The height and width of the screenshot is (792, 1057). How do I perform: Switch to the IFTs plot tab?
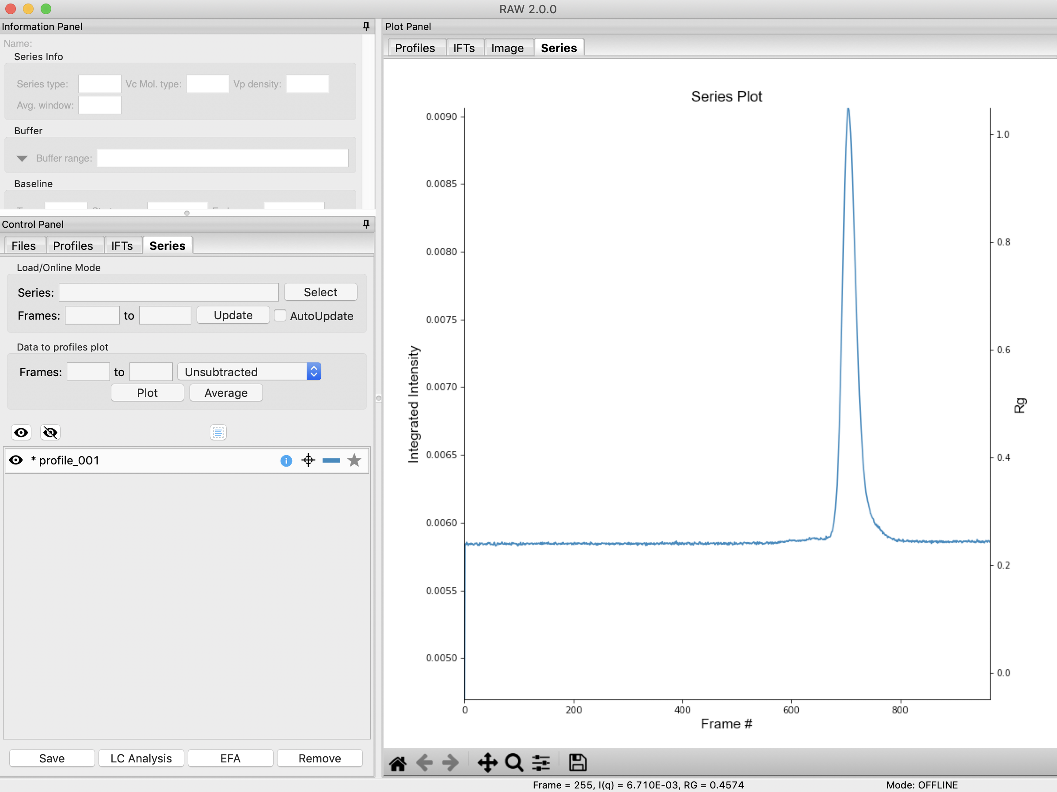(x=464, y=48)
